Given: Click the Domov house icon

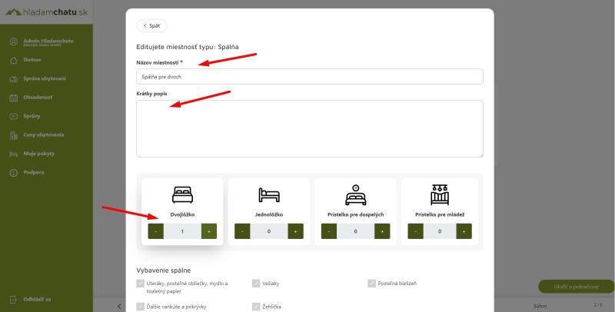Looking at the screenshot, I should (14, 61).
